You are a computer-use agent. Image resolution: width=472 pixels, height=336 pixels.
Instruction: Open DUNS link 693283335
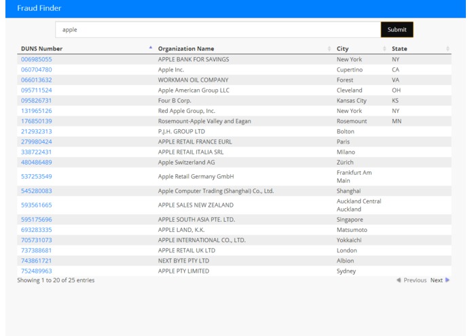(37, 230)
